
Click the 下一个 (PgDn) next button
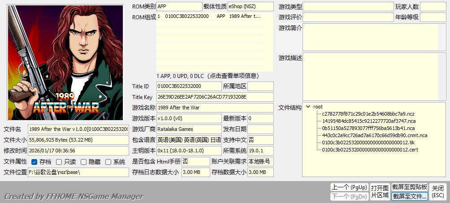click(x=349, y=196)
